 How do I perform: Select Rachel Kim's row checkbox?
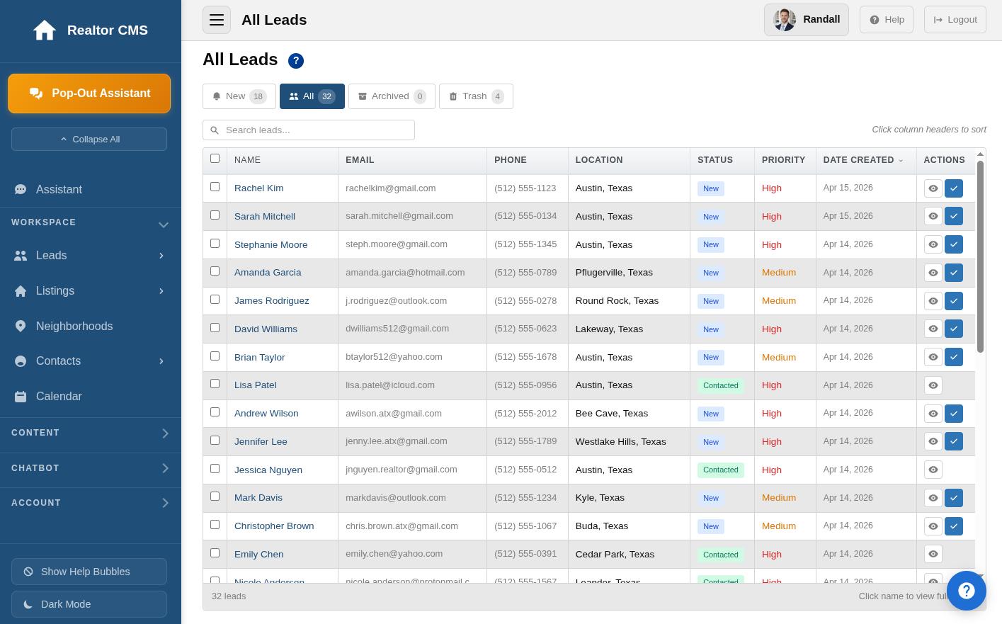(x=215, y=187)
